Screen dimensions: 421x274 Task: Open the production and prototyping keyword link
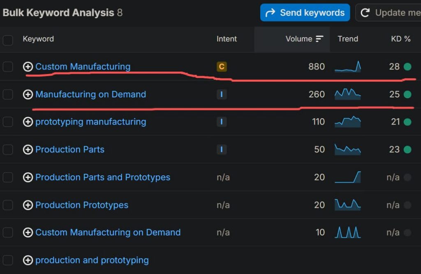92,260
